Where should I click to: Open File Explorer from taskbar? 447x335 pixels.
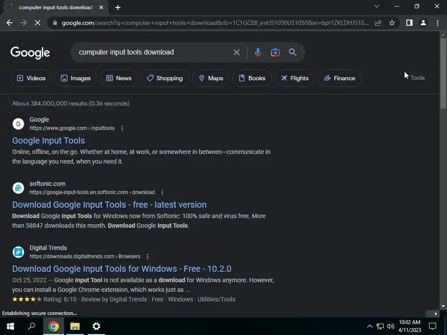click(x=75, y=326)
